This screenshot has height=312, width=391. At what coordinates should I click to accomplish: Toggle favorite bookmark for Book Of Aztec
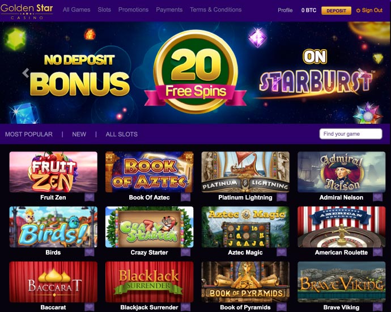point(185,198)
